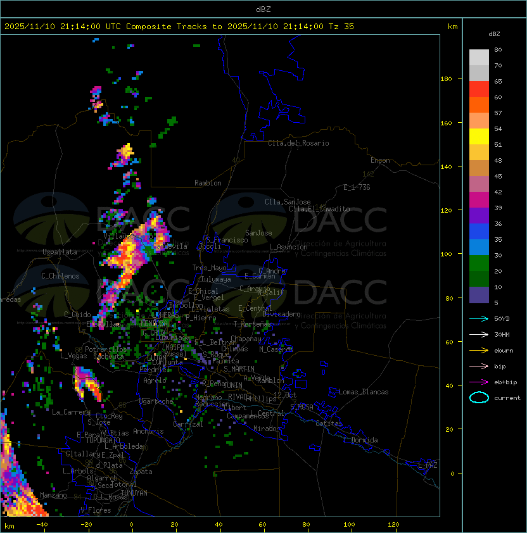The height and width of the screenshot is (533, 527).
Task: Pick the slate-blue bottom swatch above 5 label
Action: 479,295
